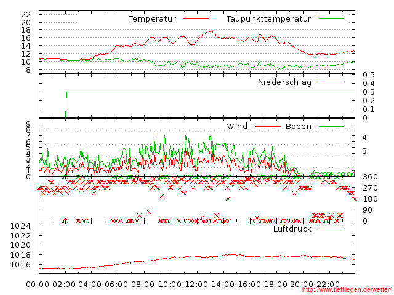Click the 18 temperature axis value
The width and height of the screenshot is (394, 295).
click(x=26, y=30)
